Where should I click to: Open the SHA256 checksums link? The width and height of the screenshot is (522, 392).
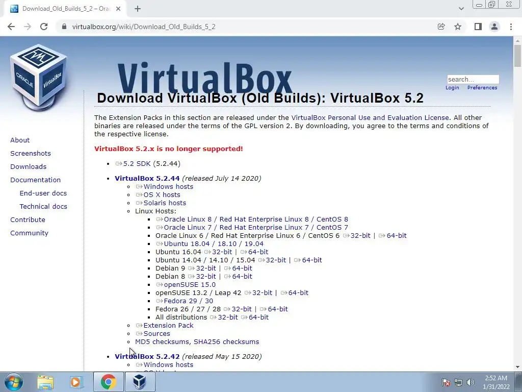click(x=226, y=341)
